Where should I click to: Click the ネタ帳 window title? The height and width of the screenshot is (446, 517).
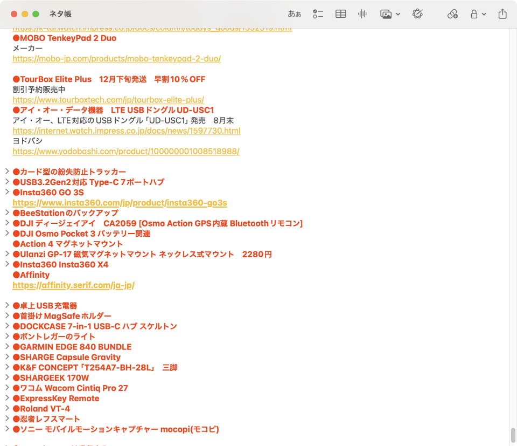point(60,14)
